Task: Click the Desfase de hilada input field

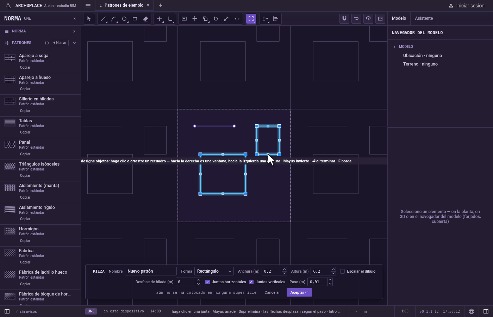Action: (186, 282)
